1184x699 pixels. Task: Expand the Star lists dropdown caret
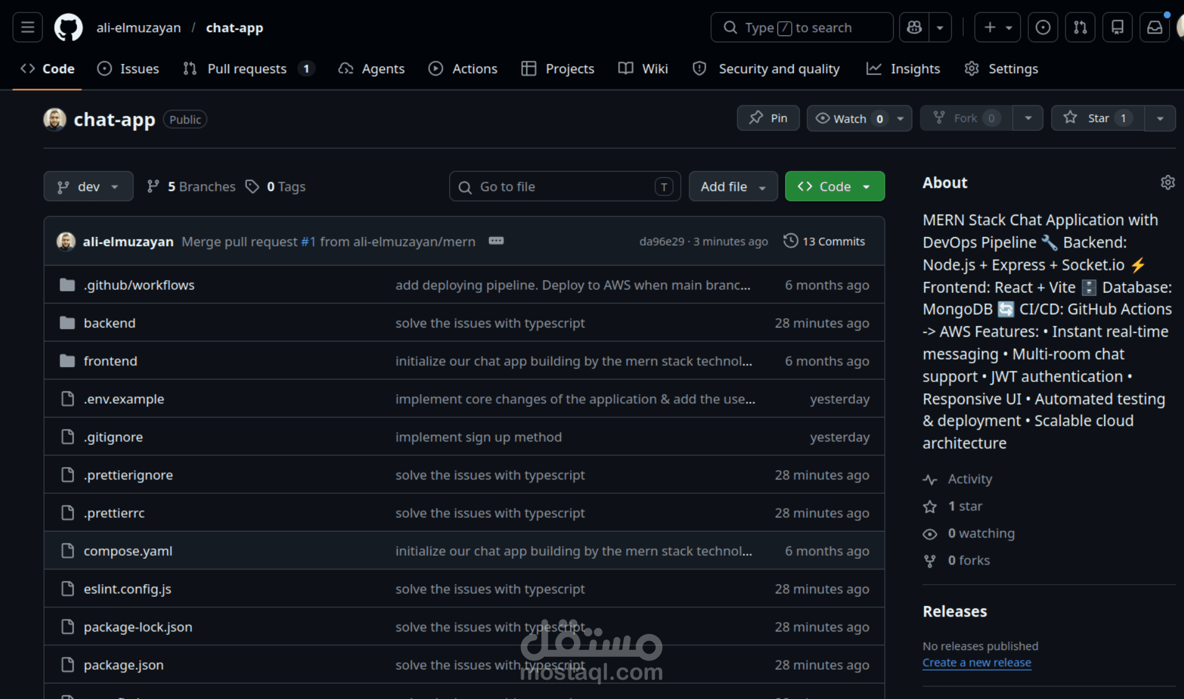point(1160,118)
